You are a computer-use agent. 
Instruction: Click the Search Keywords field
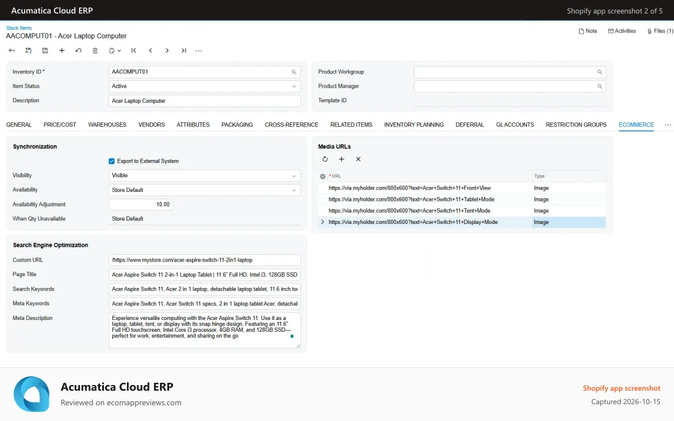pos(204,289)
